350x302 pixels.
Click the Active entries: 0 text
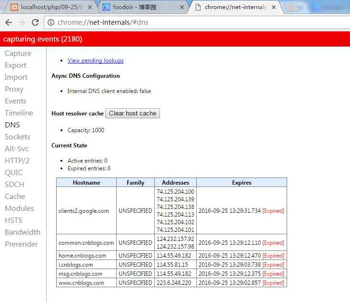point(88,161)
